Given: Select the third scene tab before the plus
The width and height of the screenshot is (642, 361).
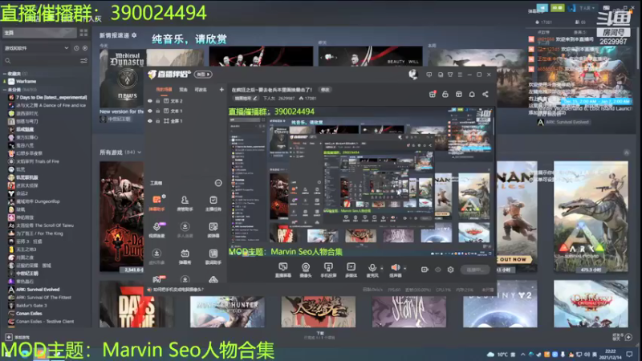Looking at the screenshot, I should (201, 90).
